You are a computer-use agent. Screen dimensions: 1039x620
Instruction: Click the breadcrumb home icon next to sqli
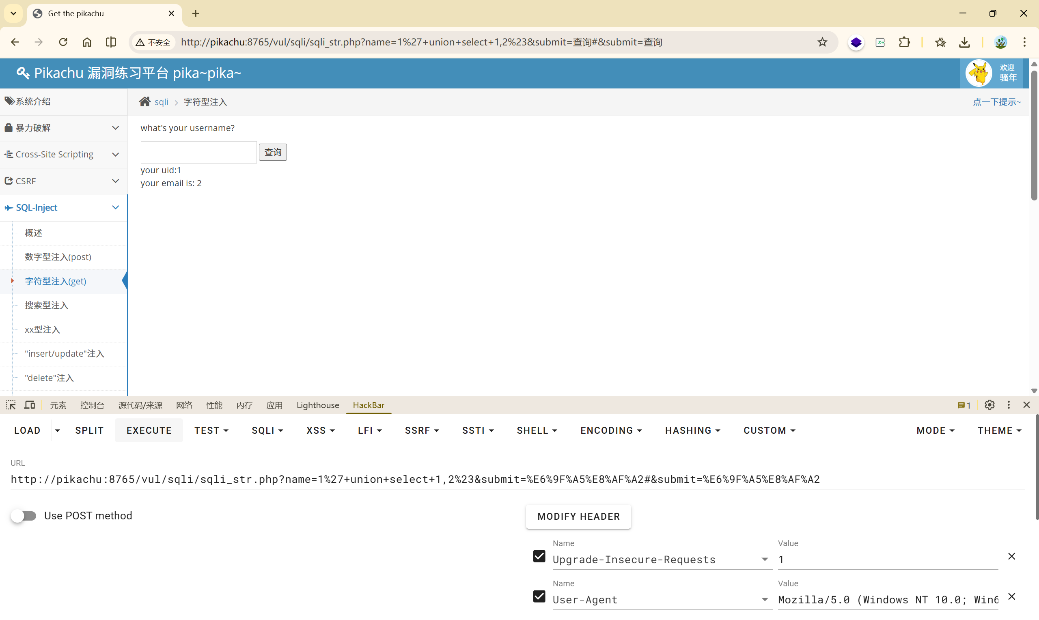(144, 102)
